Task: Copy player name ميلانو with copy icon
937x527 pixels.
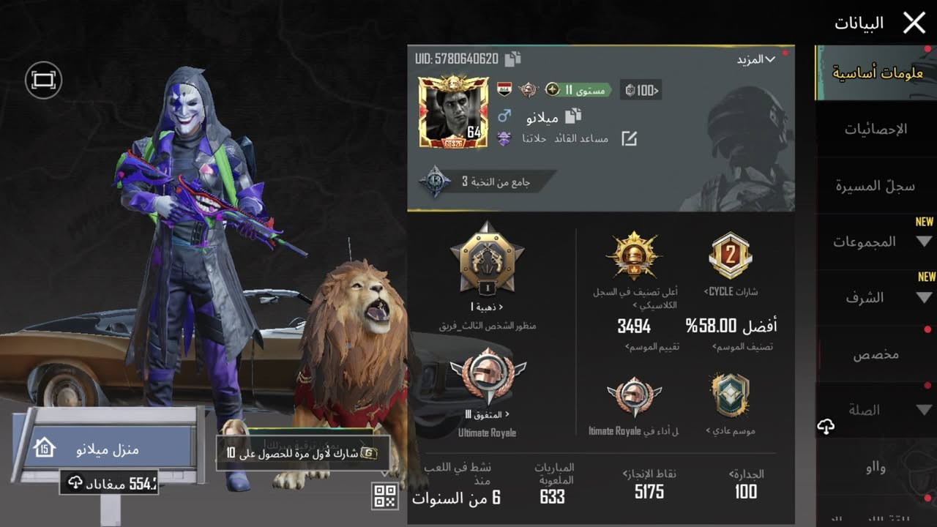Action: [x=574, y=116]
